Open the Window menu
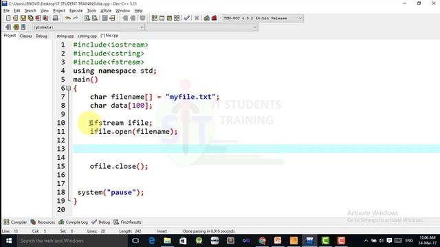Viewport: 440px width, 247px height. coord(122,11)
